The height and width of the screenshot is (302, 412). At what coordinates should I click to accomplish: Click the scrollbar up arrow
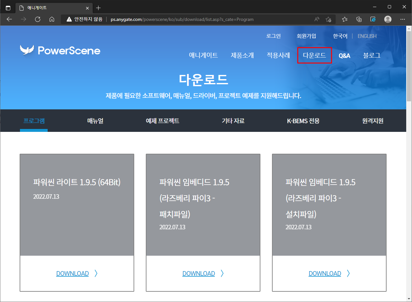point(409,28)
